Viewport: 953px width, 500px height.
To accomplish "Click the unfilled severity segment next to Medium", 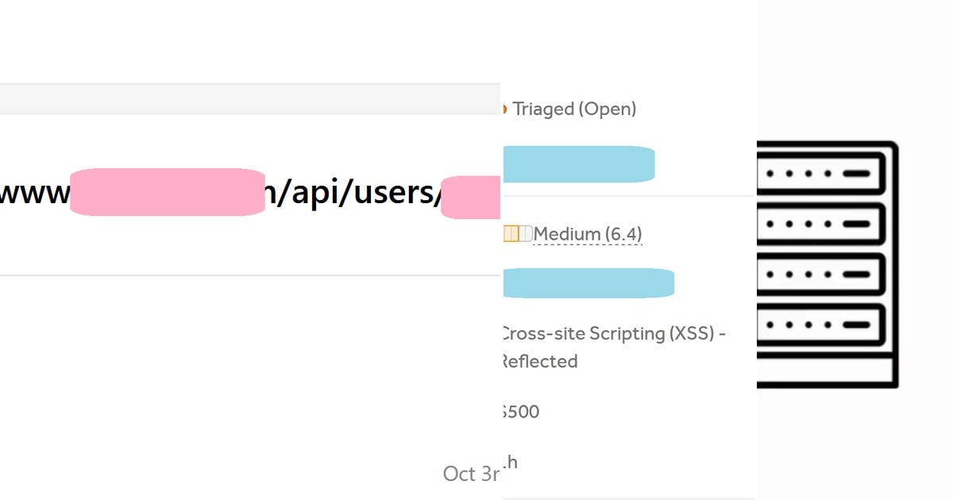I will pos(526,233).
